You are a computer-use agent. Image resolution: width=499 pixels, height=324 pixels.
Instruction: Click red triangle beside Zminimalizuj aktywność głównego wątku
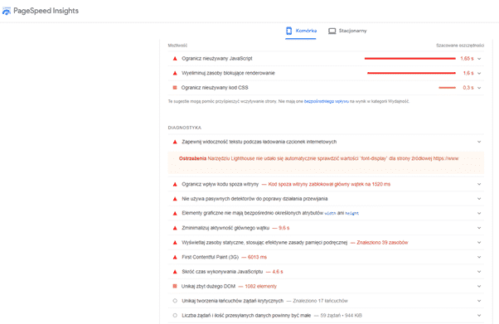point(175,228)
